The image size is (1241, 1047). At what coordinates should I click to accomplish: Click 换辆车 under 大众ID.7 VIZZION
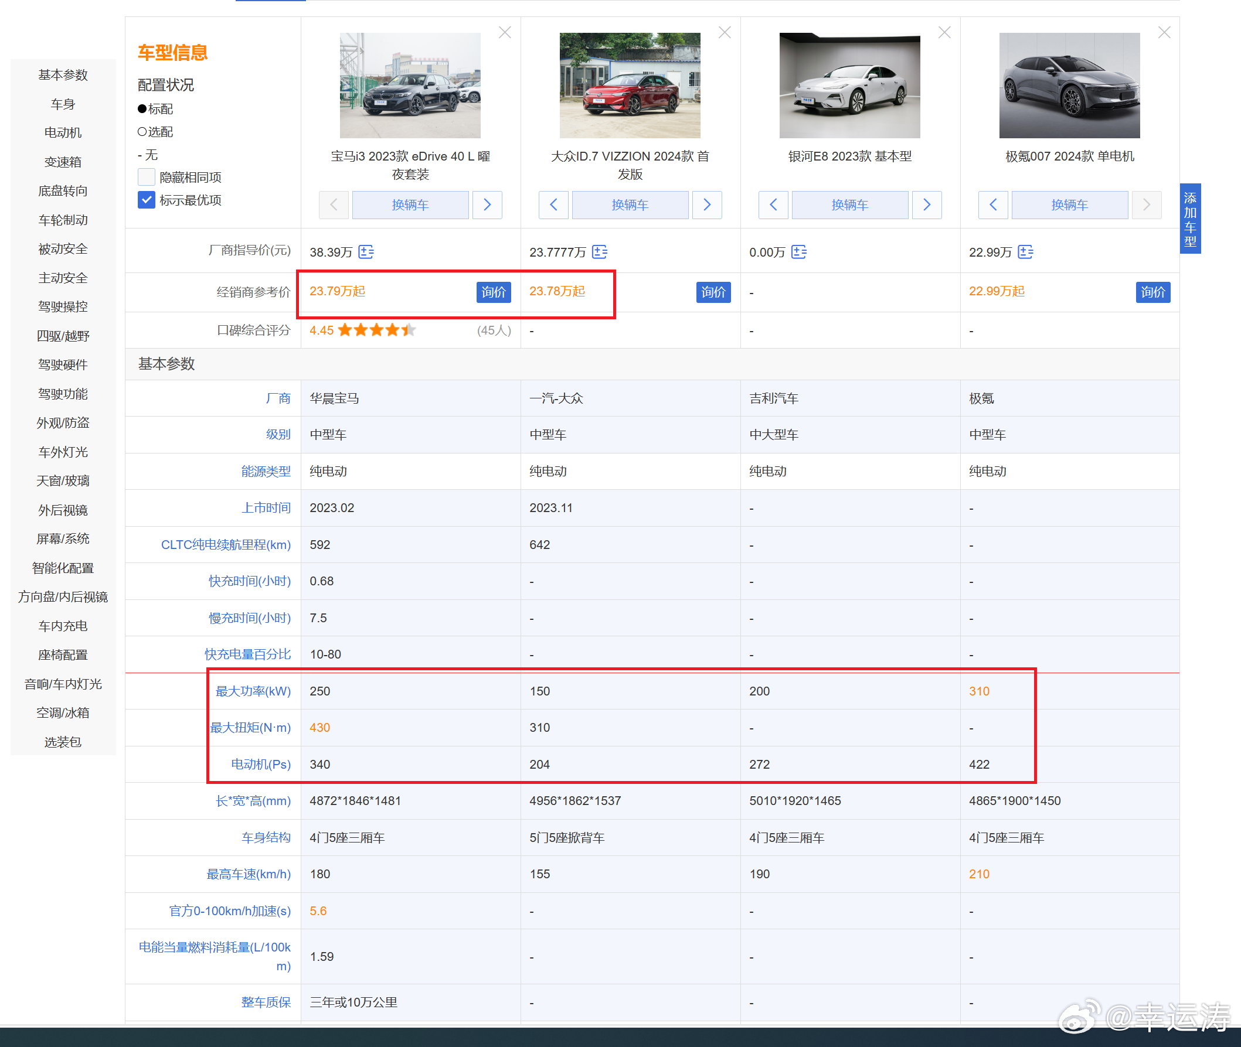click(630, 204)
